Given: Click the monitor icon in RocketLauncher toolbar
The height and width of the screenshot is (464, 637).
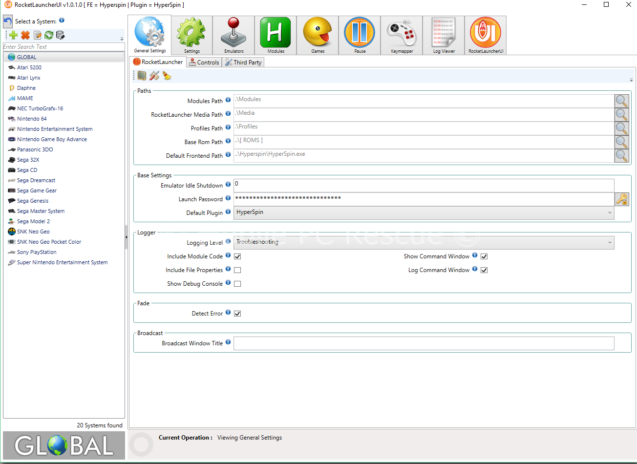Looking at the screenshot, I should coord(142,76).
